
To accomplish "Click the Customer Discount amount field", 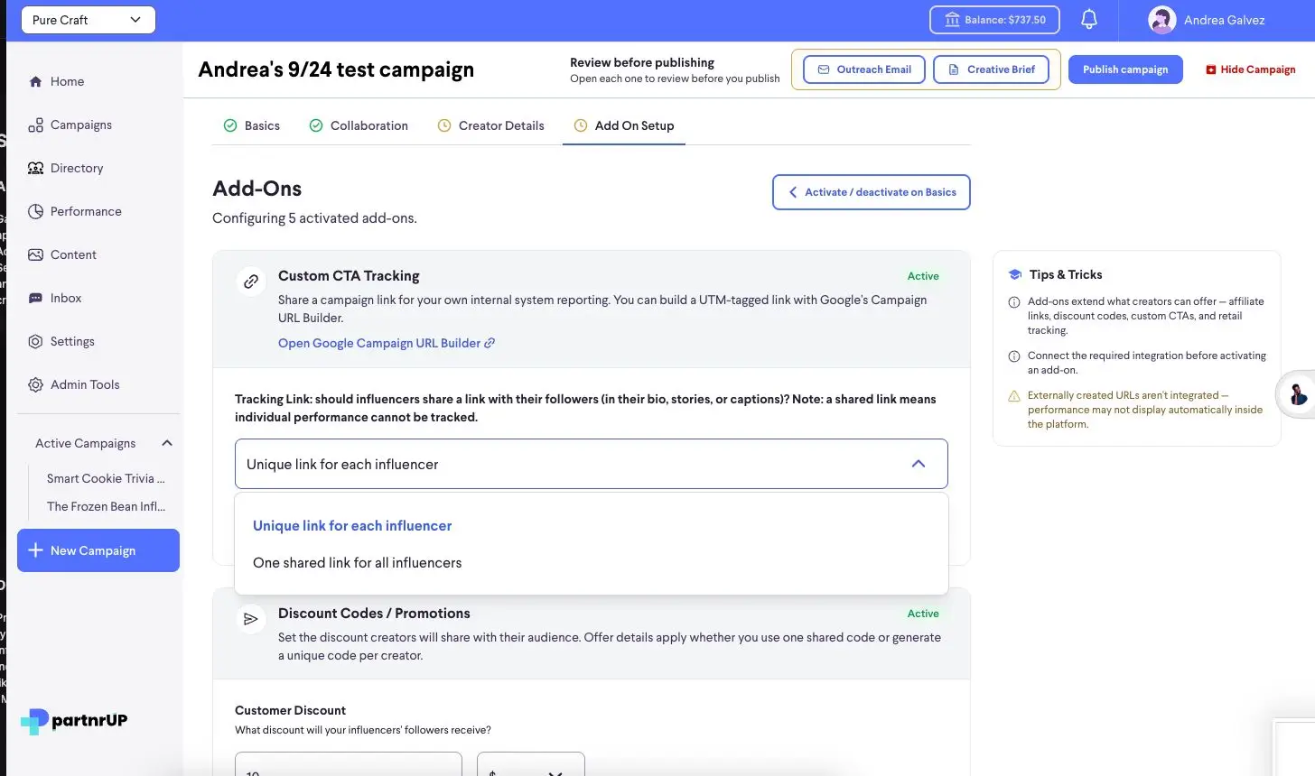I will point(349,764).
